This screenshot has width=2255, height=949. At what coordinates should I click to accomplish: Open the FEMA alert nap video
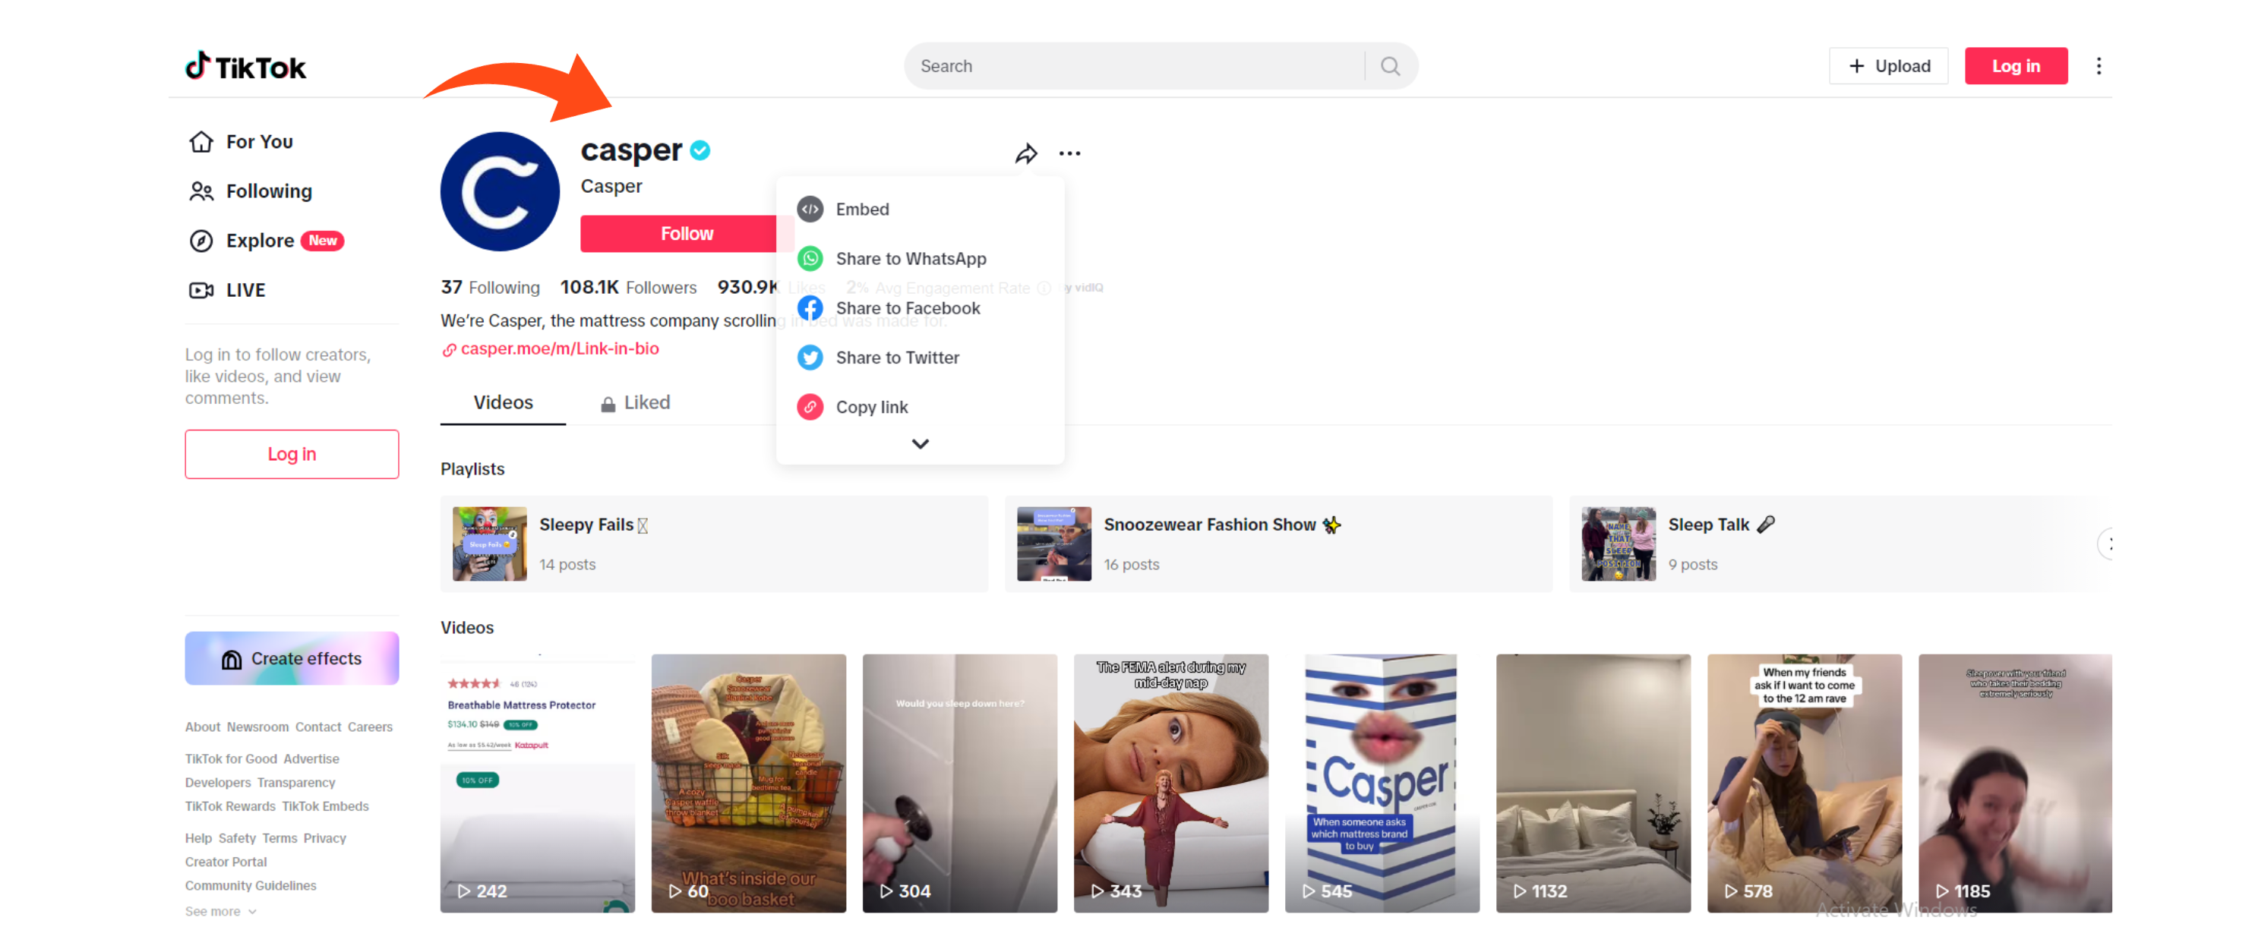[x=1170, y=783]
